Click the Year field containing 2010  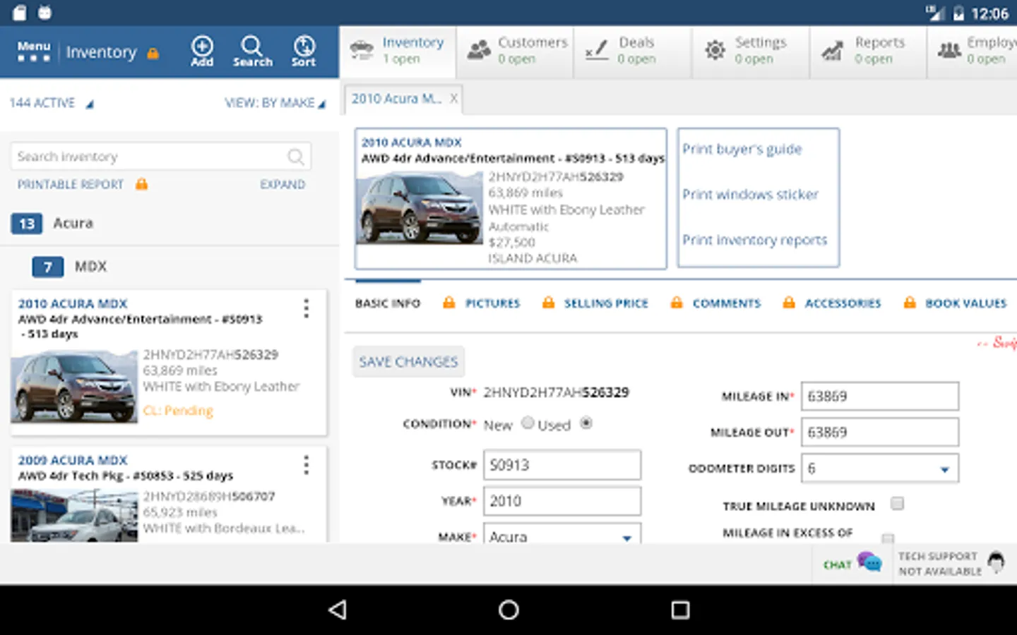point(562,501)
